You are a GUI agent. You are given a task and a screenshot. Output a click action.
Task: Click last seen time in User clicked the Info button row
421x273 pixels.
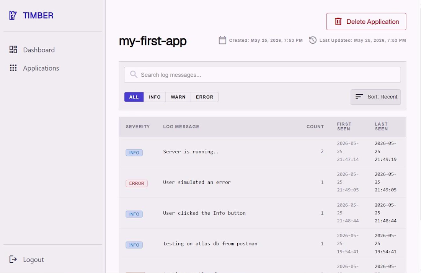pos(385,213)
